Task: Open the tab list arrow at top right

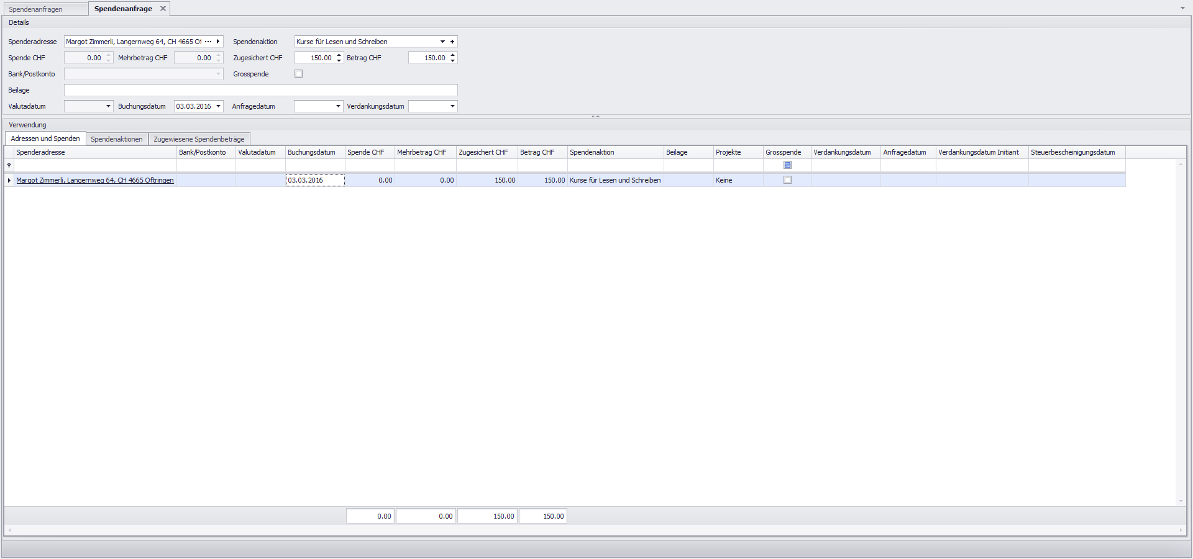Action: click(x=1182, y=8)
